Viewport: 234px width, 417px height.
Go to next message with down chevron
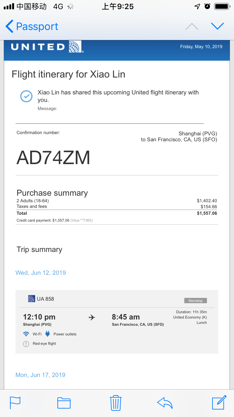click(217, 26)
